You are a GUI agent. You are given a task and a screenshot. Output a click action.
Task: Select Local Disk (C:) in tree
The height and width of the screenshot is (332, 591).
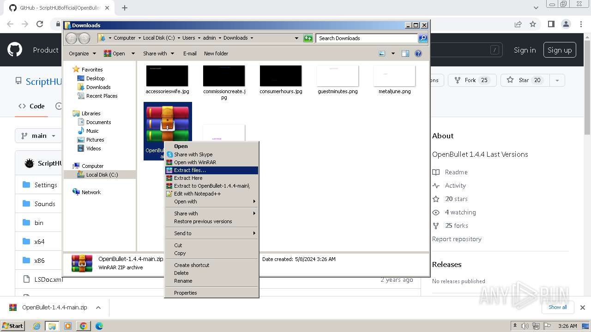coord(102,175)
